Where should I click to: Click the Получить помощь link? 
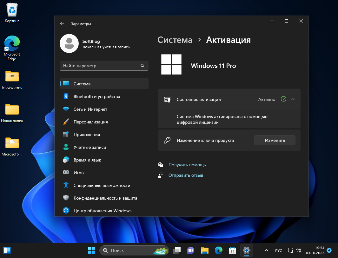coord(187,165)
